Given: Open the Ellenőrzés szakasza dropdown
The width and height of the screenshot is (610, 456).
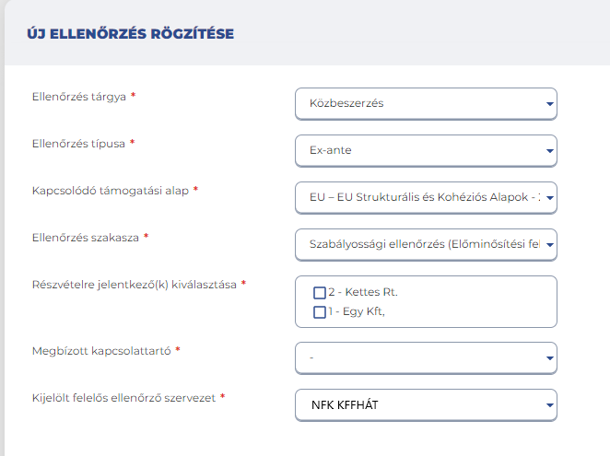Looking at the screenshot, I should pyautogui.click(x=426, y=245).
